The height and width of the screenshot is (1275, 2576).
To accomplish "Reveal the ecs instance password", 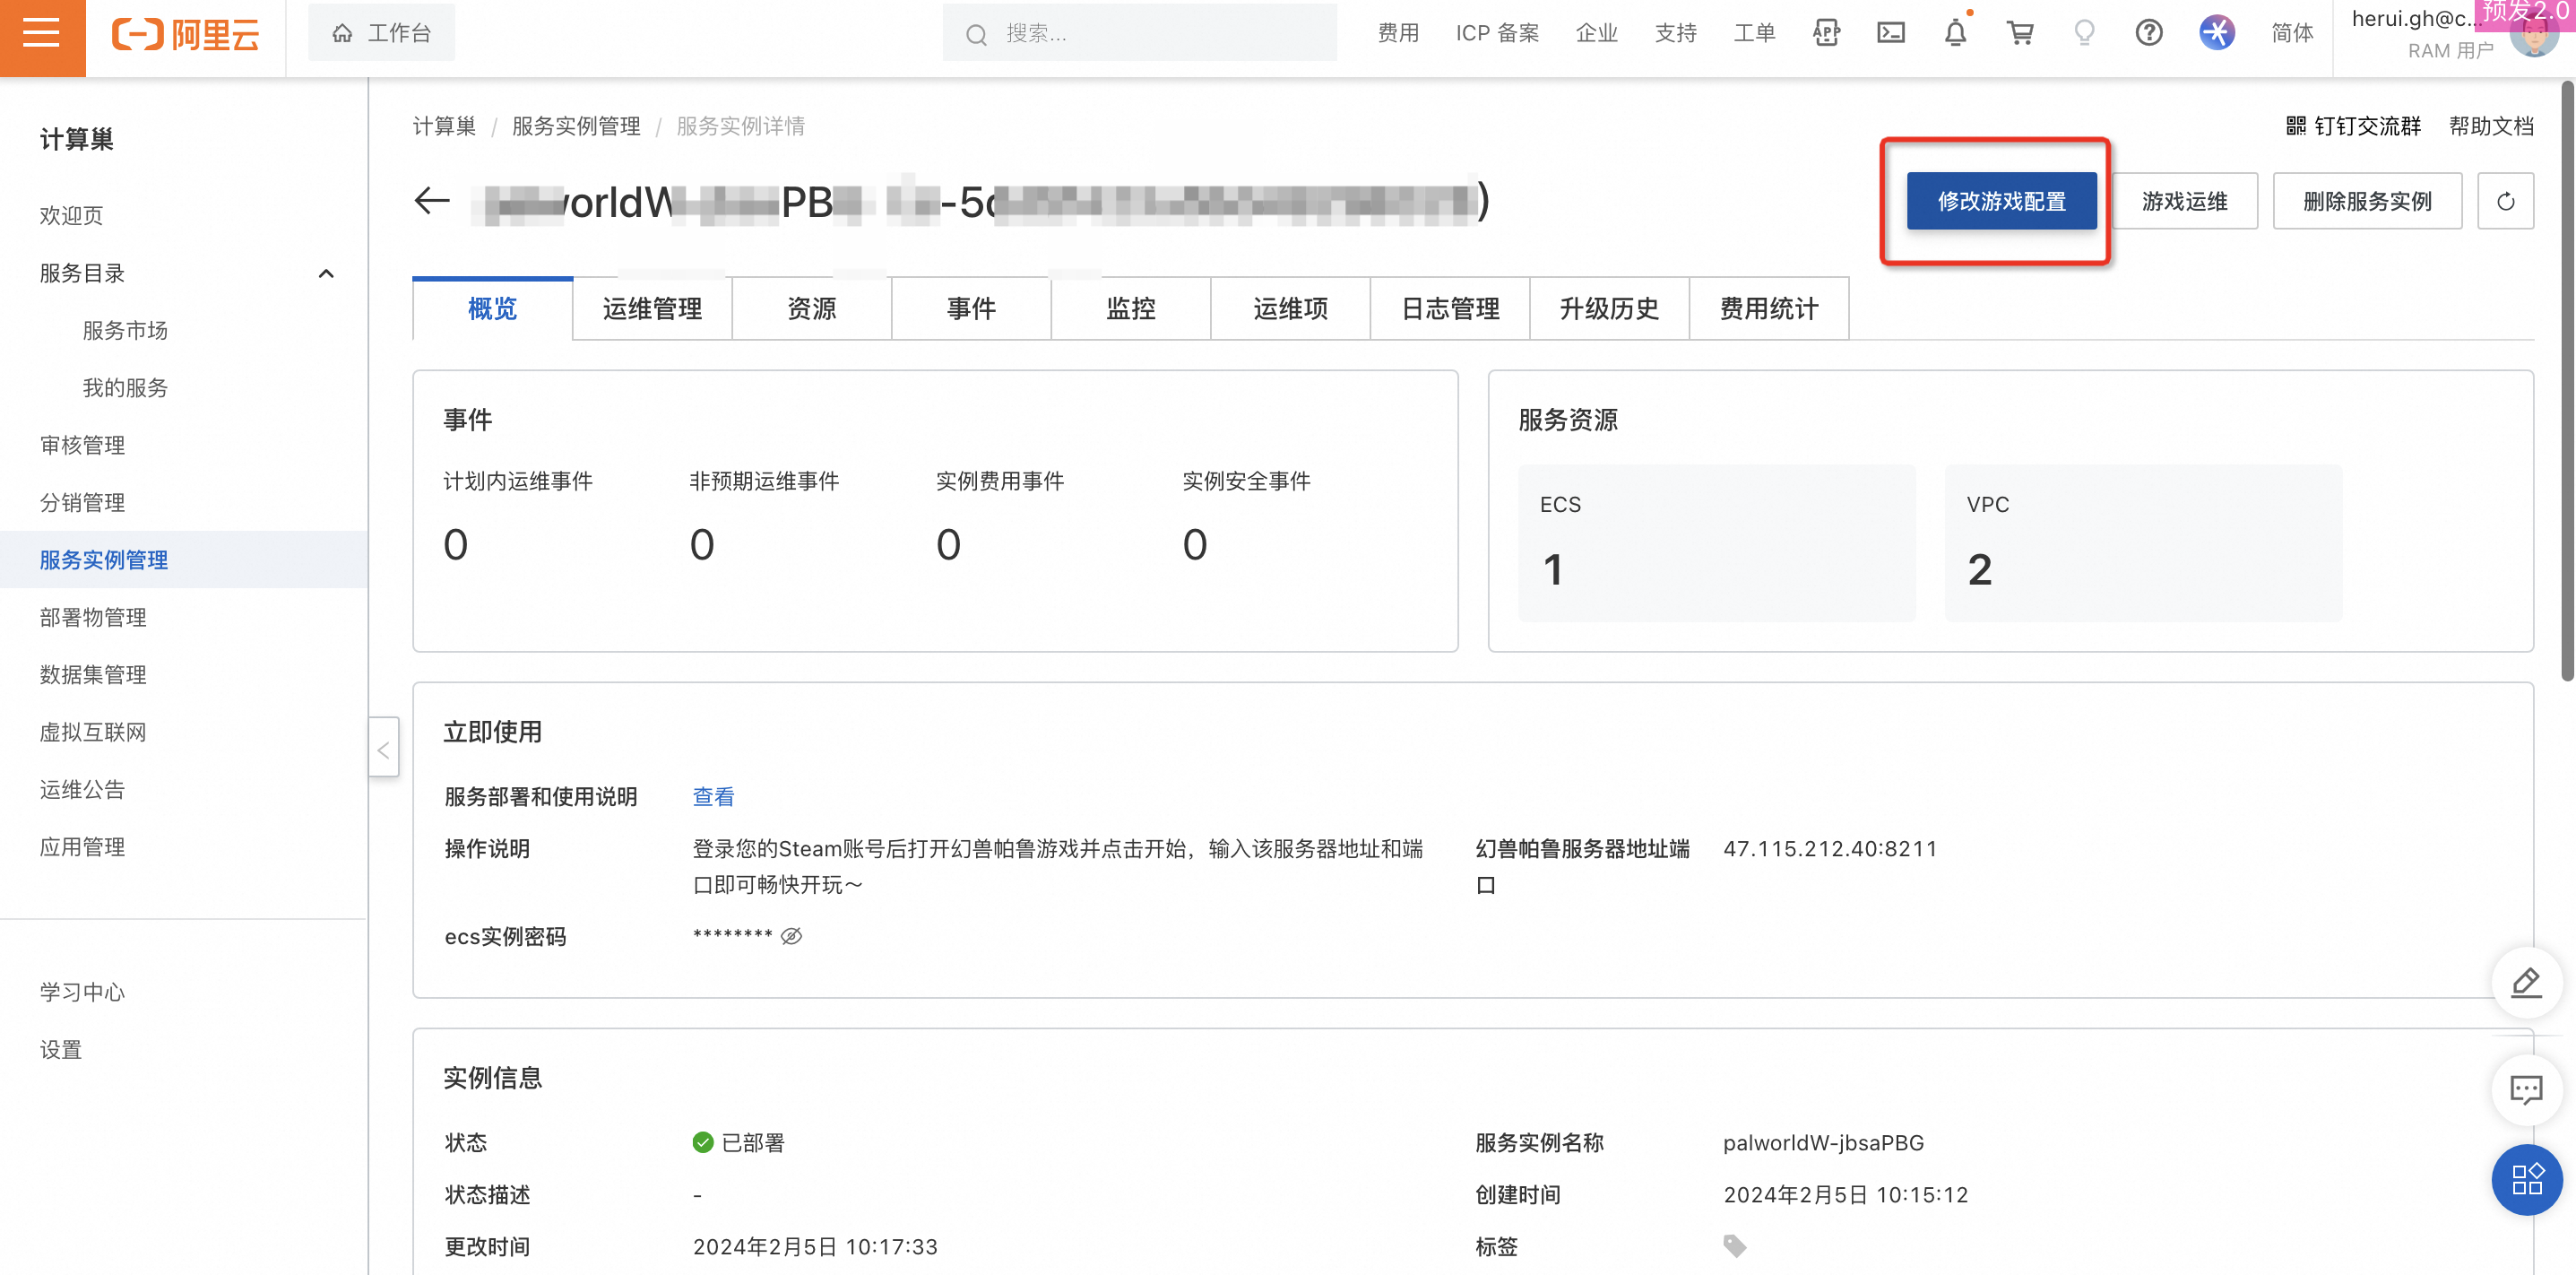I will coord(791,936).
